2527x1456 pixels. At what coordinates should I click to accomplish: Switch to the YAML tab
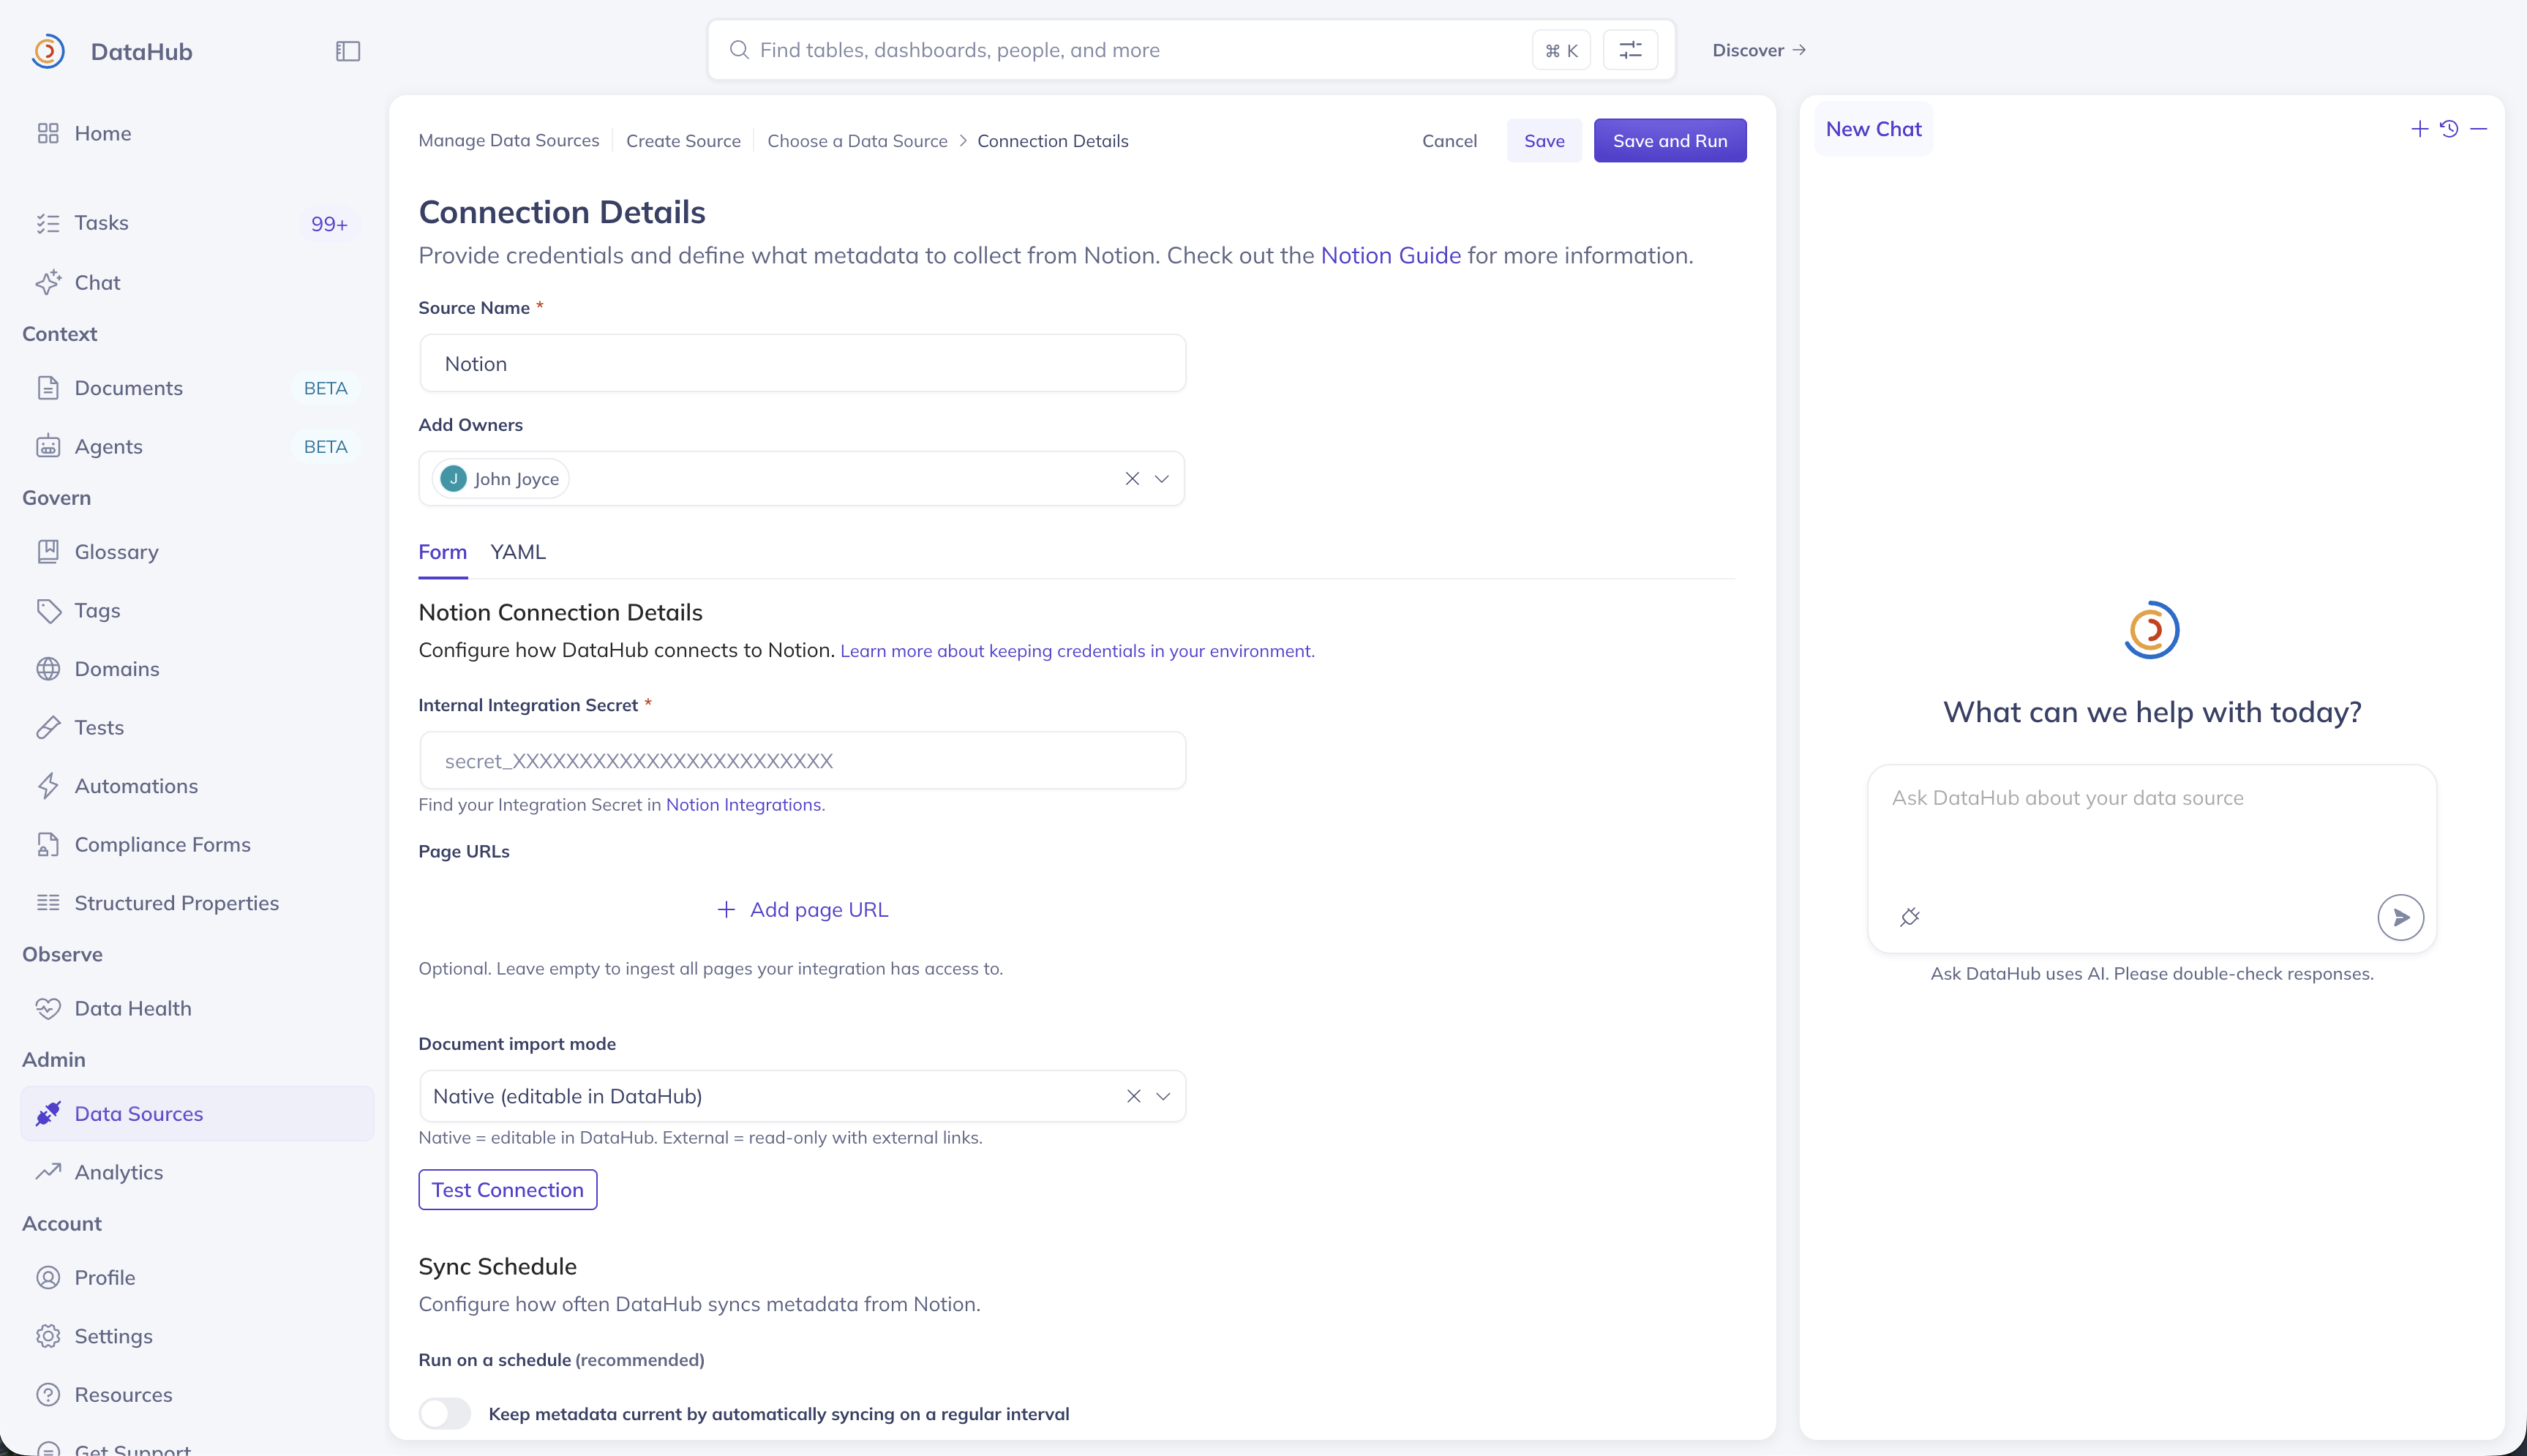tap(518, 552)
